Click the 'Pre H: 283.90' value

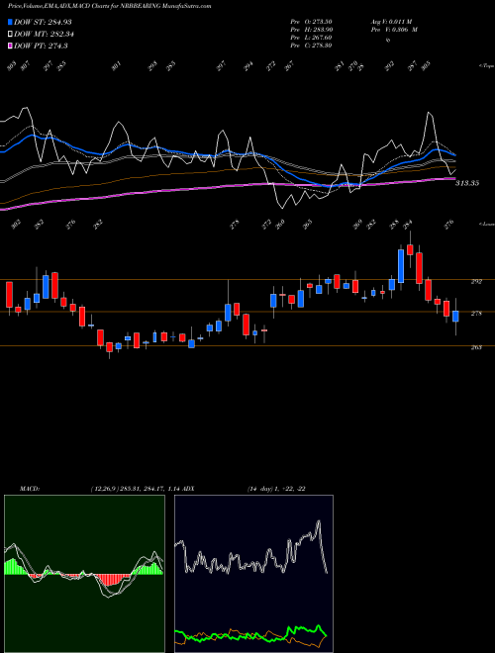(311, 30)
